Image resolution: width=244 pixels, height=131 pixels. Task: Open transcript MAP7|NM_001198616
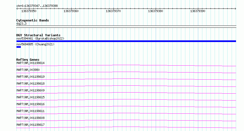click(x=30, y=104)
